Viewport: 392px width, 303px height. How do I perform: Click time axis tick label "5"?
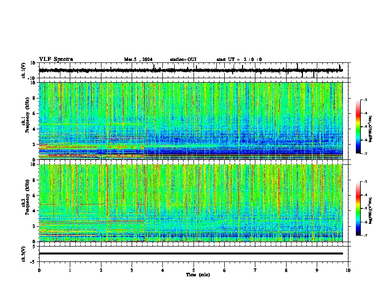(x=194, y=270)
